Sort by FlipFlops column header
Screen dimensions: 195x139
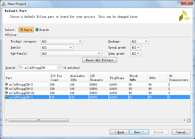(118, 78)
